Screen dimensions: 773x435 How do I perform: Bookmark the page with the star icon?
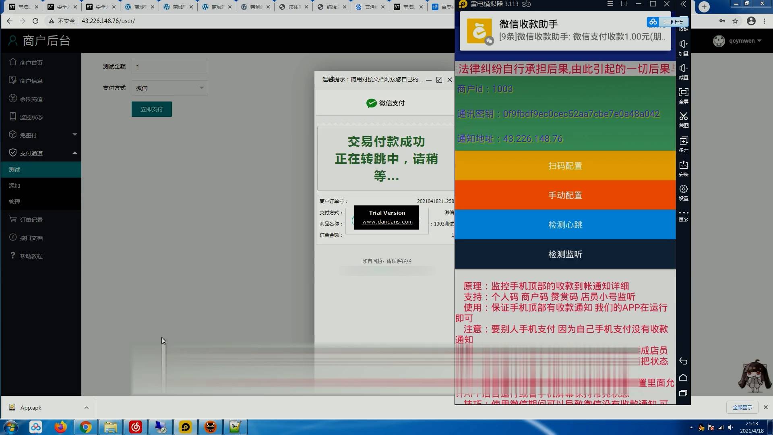coord(735,21)
